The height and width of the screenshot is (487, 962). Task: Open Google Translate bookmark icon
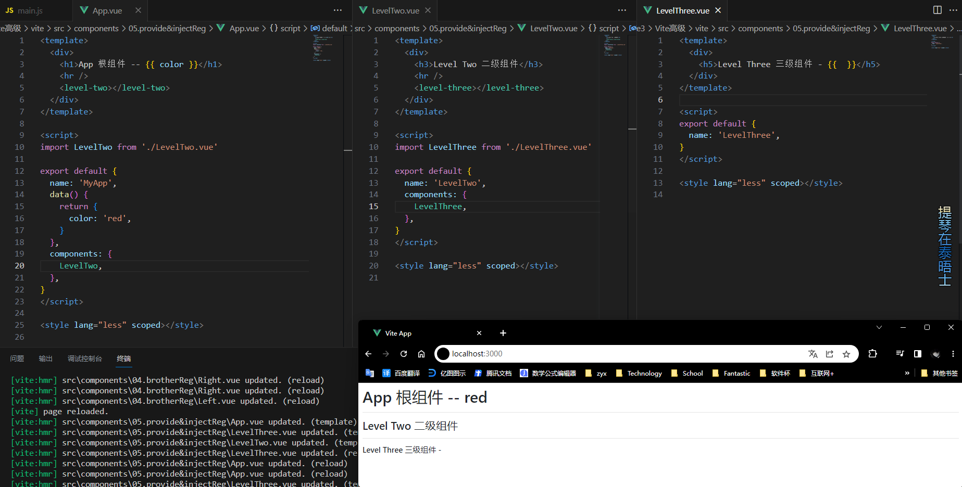[370, 373]
